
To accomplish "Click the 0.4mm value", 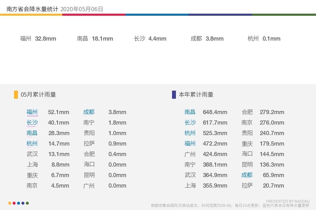I will (117, 154).
